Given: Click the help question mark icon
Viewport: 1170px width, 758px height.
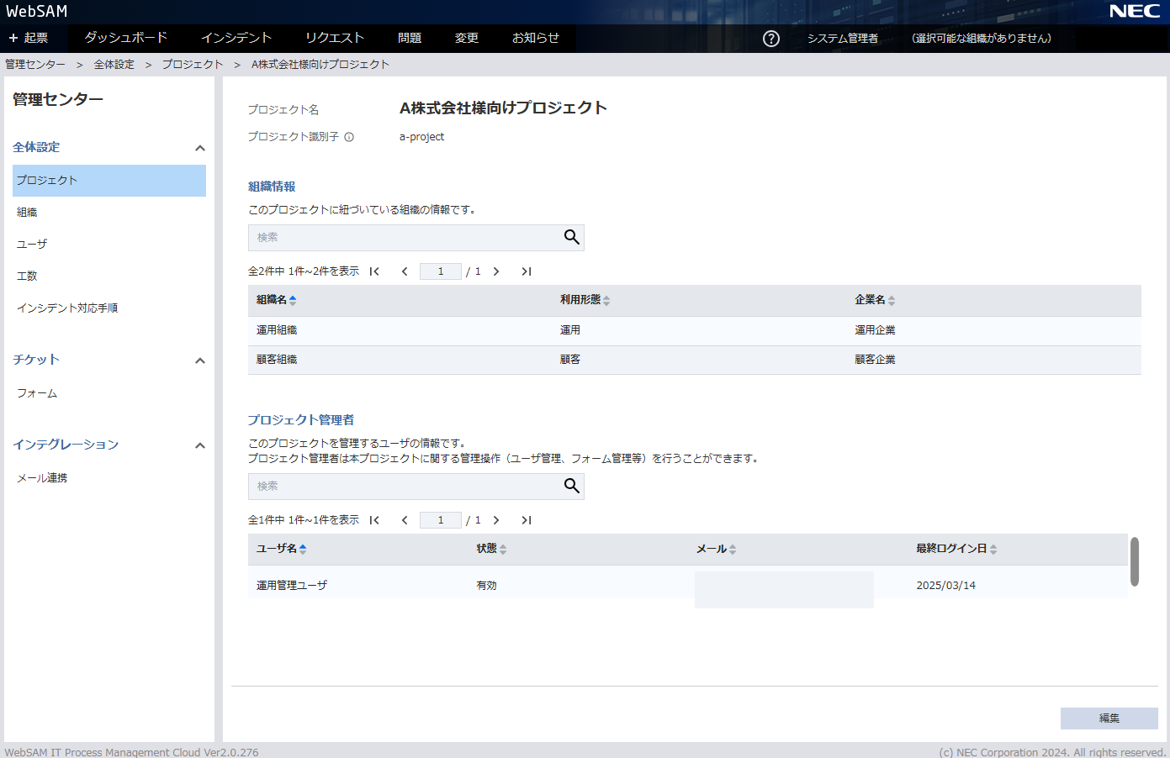Looking at the screenshot, I should click(770, 39).
